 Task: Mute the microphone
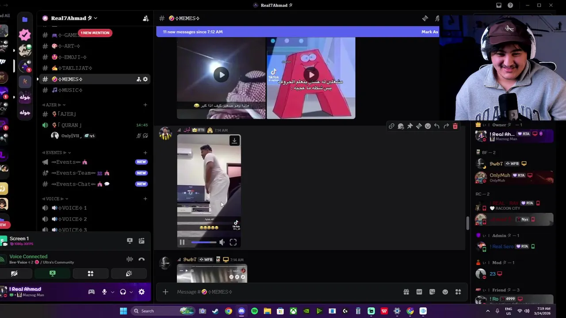tap(104, 292)
